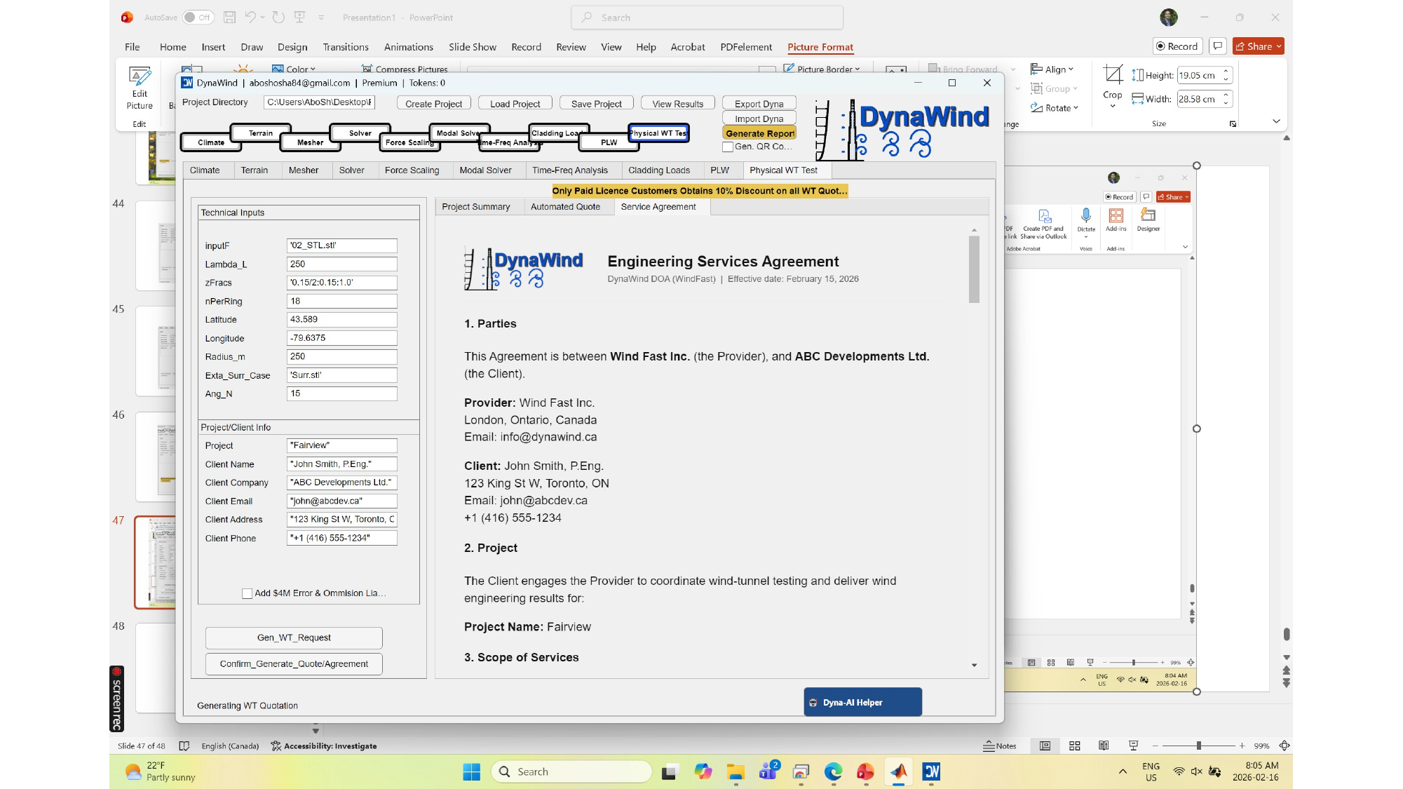Open the Rotate dropdown menu
Image resolution: width=1403 pixels, height=789 pixels.
(x=1055, y=108)
